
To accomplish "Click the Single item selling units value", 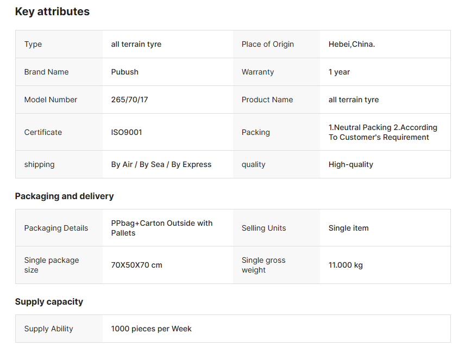I will point(348,228).
